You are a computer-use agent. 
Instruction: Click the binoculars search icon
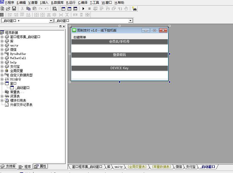tap(134, 9)
